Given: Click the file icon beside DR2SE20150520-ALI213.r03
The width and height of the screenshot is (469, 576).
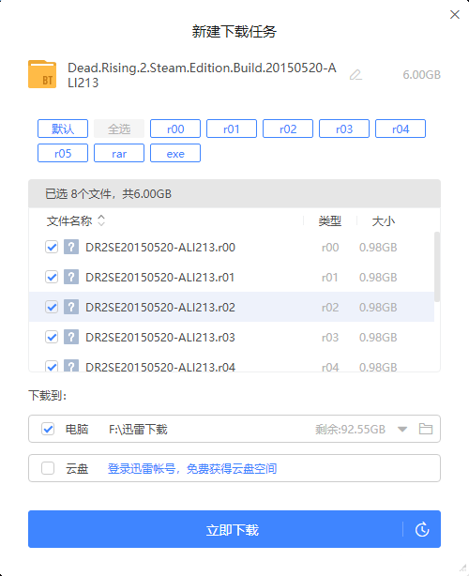Looking at the screenshot, I should pos(71,337).
